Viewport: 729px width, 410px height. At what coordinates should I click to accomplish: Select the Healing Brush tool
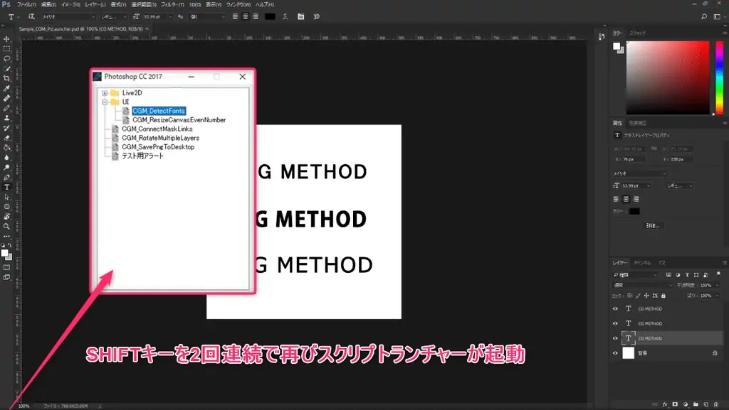click(x=6, y=98)
